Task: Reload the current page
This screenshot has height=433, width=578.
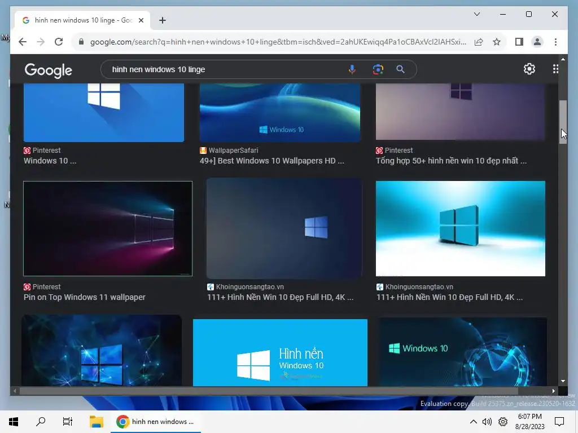Action: (59, 42)
